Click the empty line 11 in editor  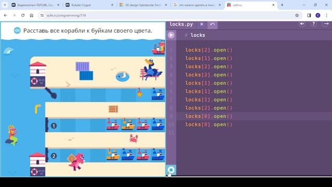[254, 133]
